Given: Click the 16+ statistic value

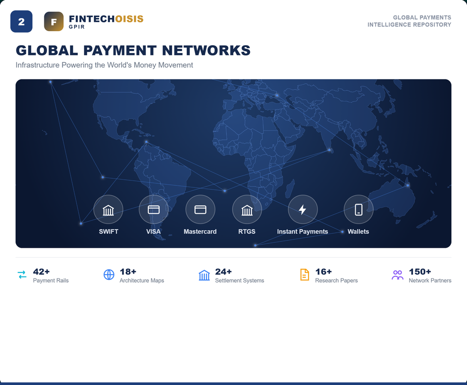Looking at the screenshot, I should (323, 272).
